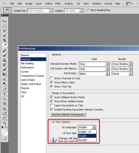Select the Path Selection tool

pyautogui.click(x=5, y=98)
